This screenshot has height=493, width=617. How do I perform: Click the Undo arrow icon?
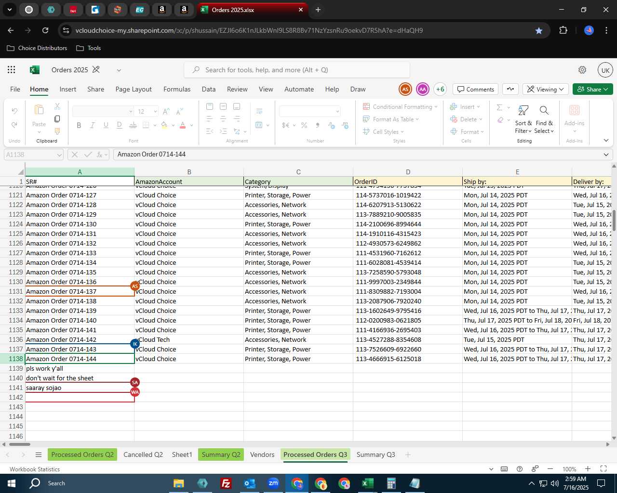[14, 111]
